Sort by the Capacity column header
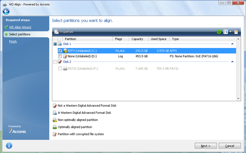Image resolution: width=246 pixels, height=153 pixels. coord(137,39)
